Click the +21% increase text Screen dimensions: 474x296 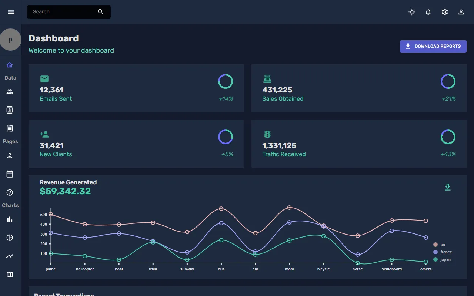[448, 99]
